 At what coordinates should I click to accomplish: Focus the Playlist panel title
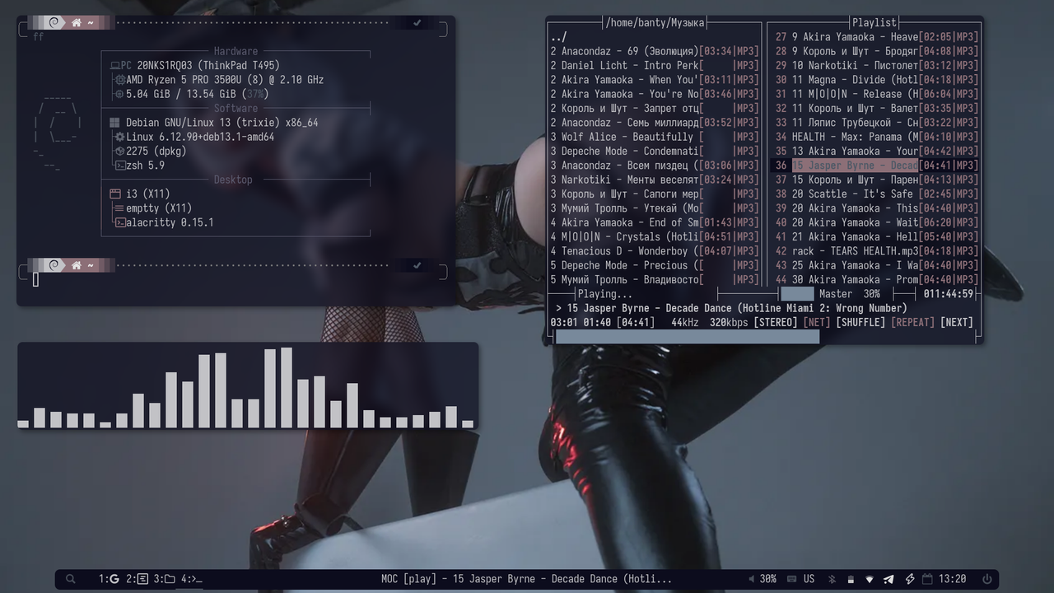(874, 22)
